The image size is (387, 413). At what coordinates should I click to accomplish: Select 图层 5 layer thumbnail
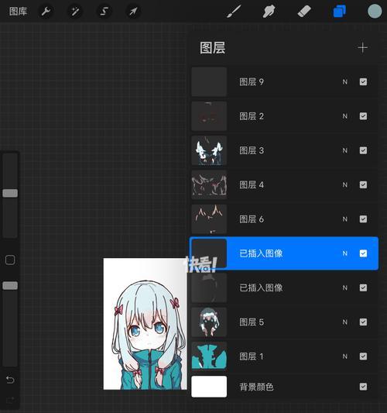[x=209, y=322]
